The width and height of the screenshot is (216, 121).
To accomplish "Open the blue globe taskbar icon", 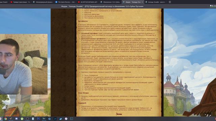I will [50, 119].
